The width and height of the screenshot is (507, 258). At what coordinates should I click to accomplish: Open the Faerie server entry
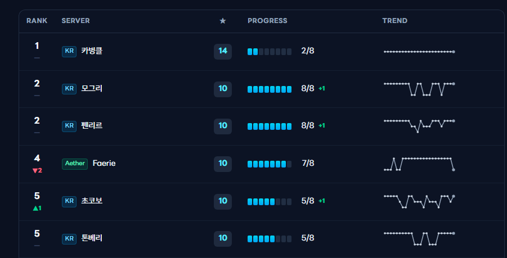[x=104, y=164]
